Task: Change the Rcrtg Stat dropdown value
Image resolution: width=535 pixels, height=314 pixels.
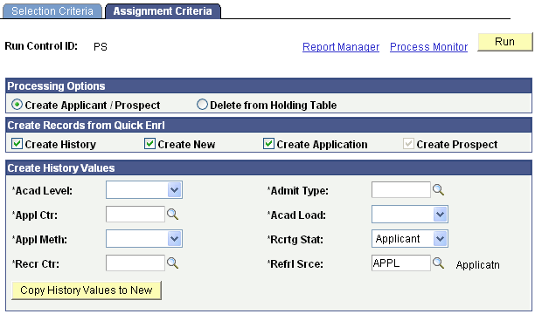Action: pos(410,239)
